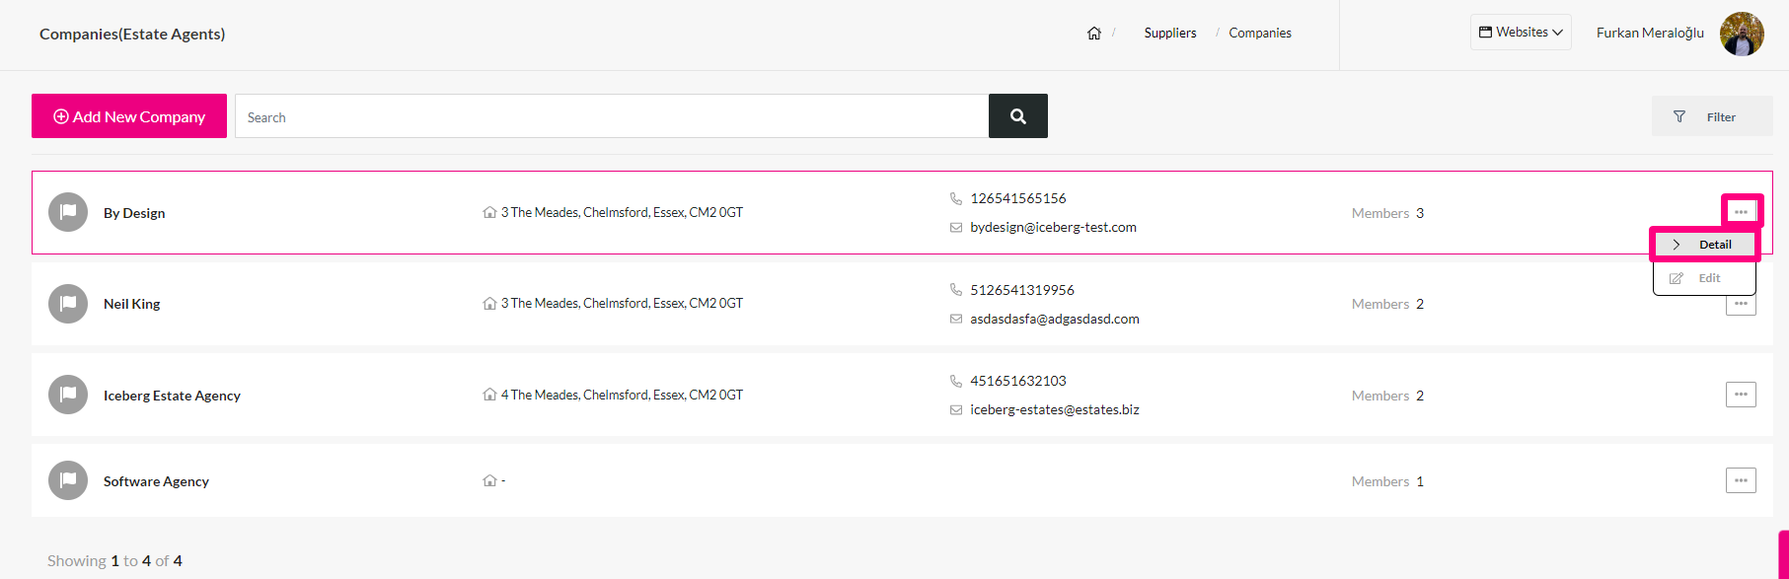Expand the Websites dropdown
The image size is (1789, 579).
tap(1521, 33)
